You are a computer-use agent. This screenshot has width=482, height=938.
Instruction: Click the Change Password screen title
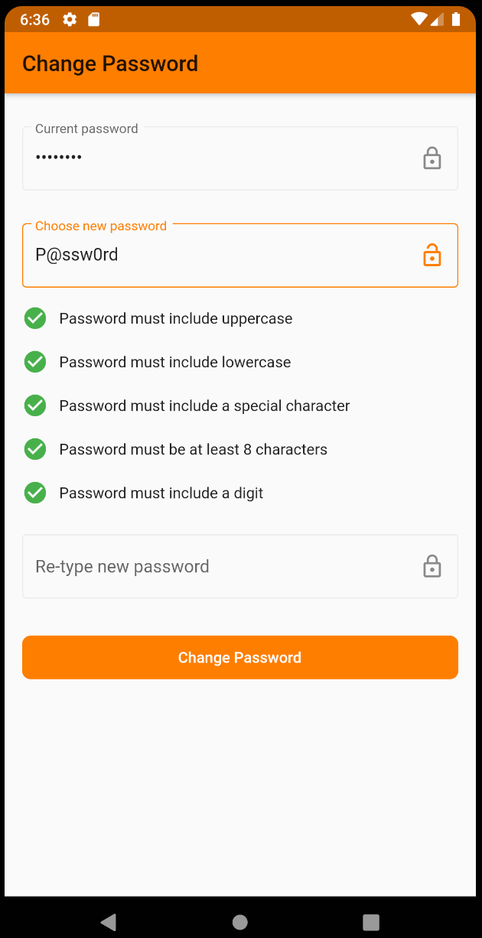pyautogui.click(x=109, y=64)
